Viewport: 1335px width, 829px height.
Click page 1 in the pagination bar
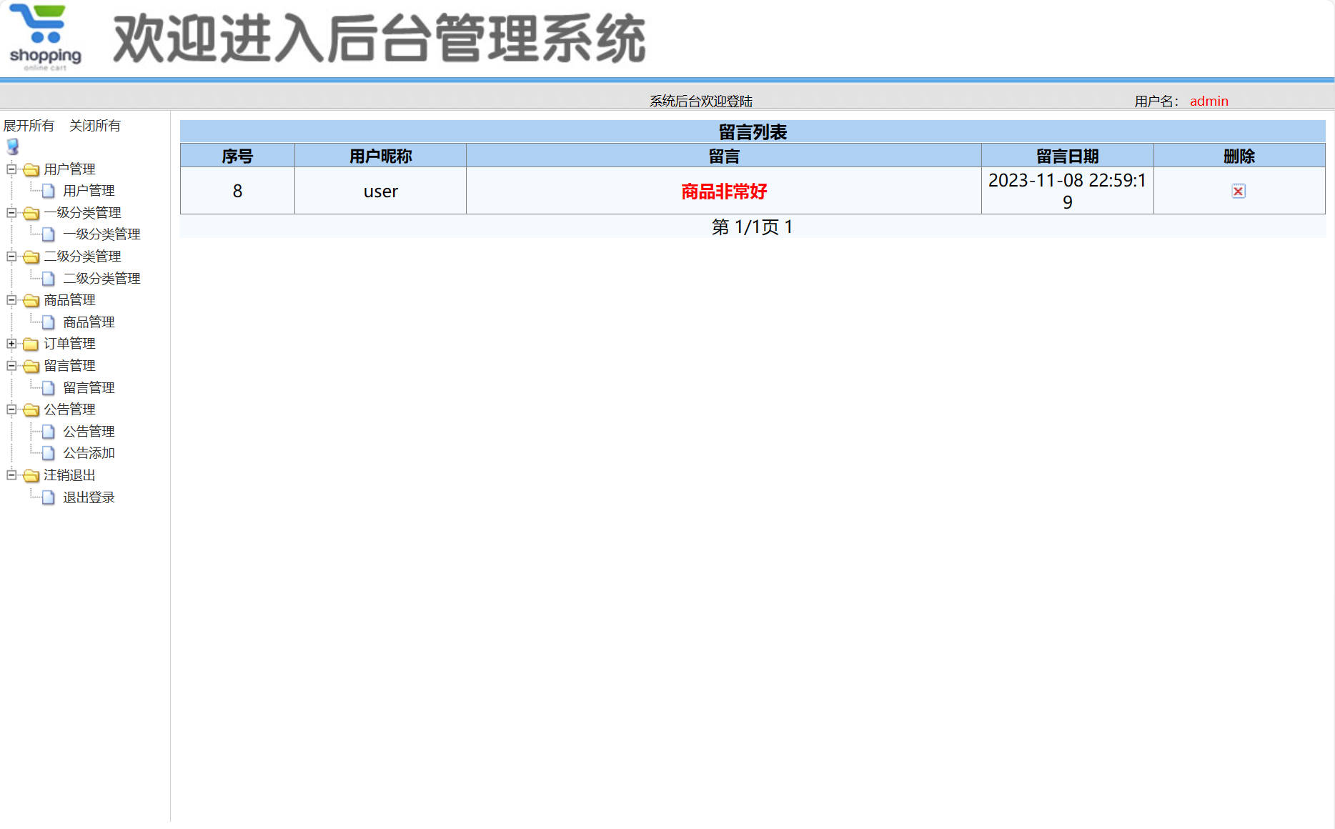point(789,227)
